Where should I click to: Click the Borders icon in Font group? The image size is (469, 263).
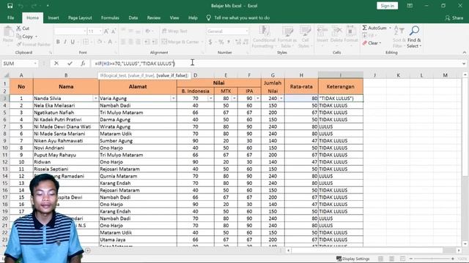click(86, 42)
